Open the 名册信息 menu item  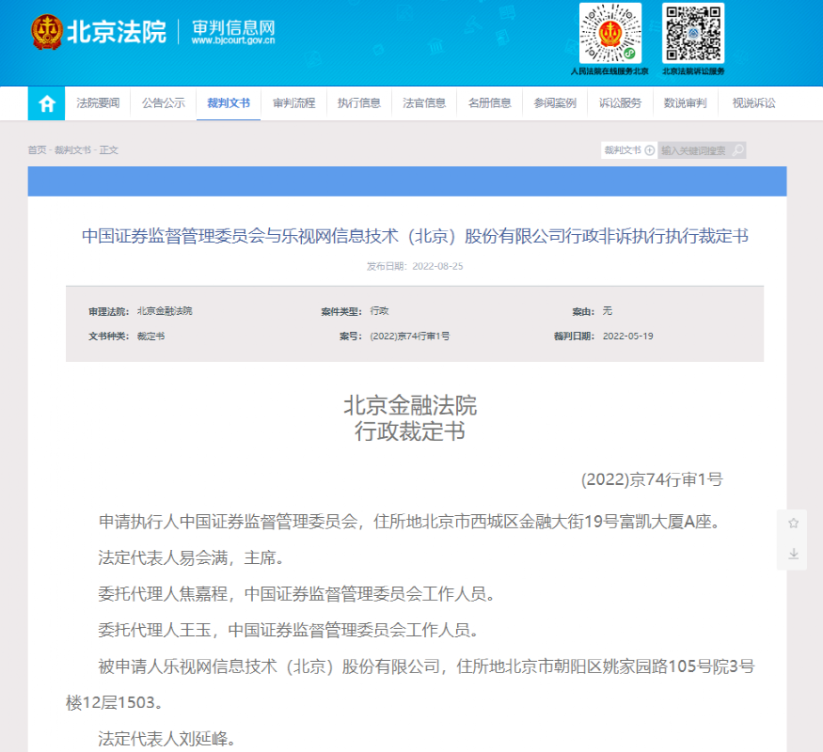[490, 103]
